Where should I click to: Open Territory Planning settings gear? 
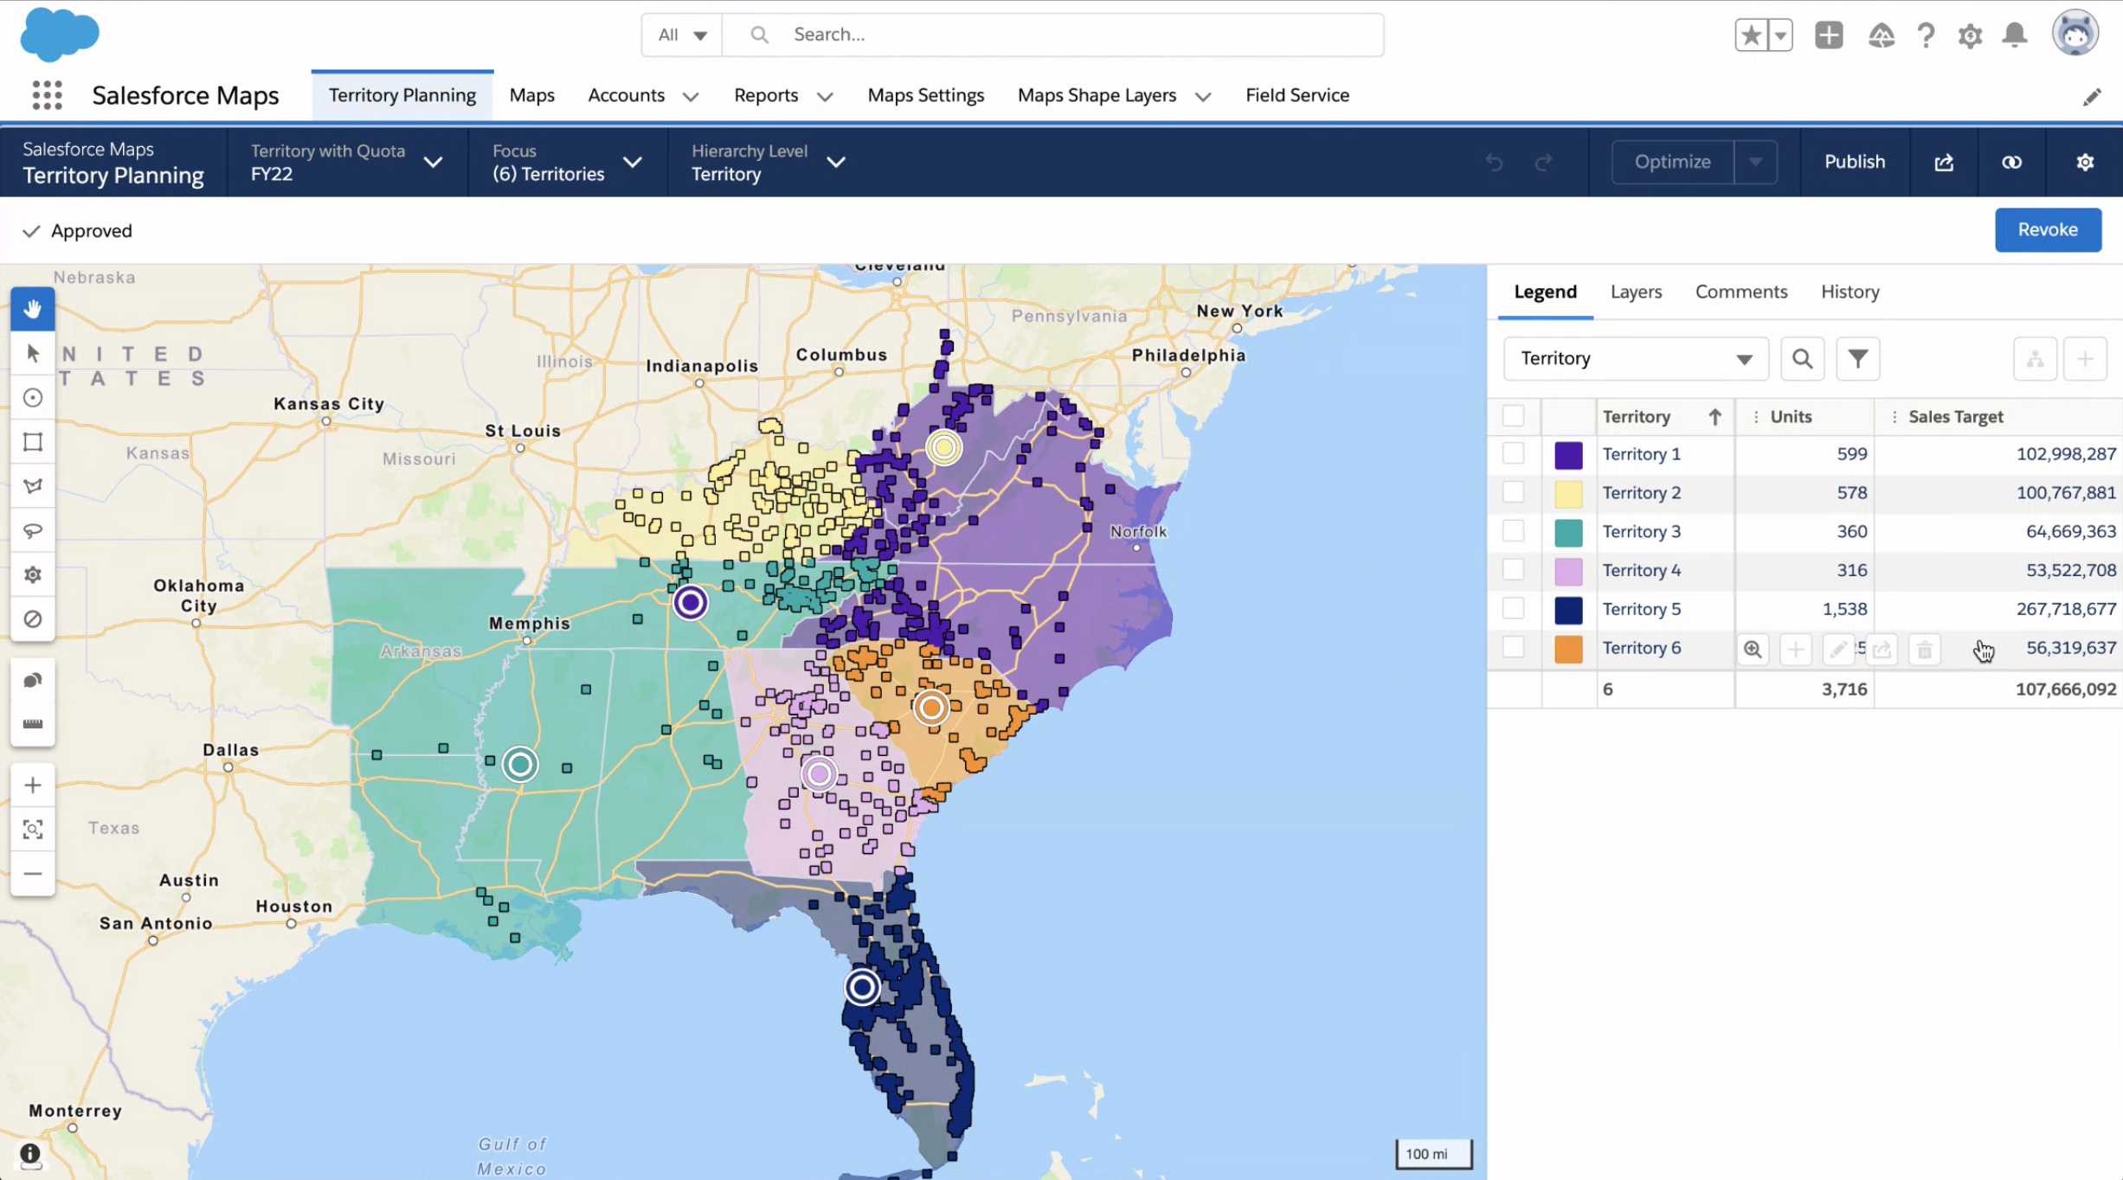point(2085,162)
